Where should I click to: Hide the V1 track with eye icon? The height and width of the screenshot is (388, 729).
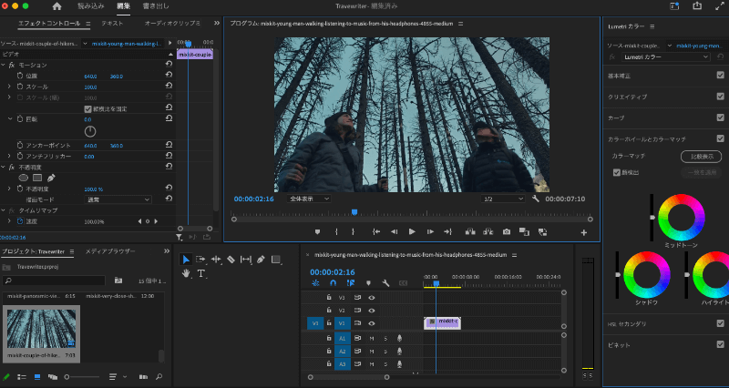tap(372, 322)
